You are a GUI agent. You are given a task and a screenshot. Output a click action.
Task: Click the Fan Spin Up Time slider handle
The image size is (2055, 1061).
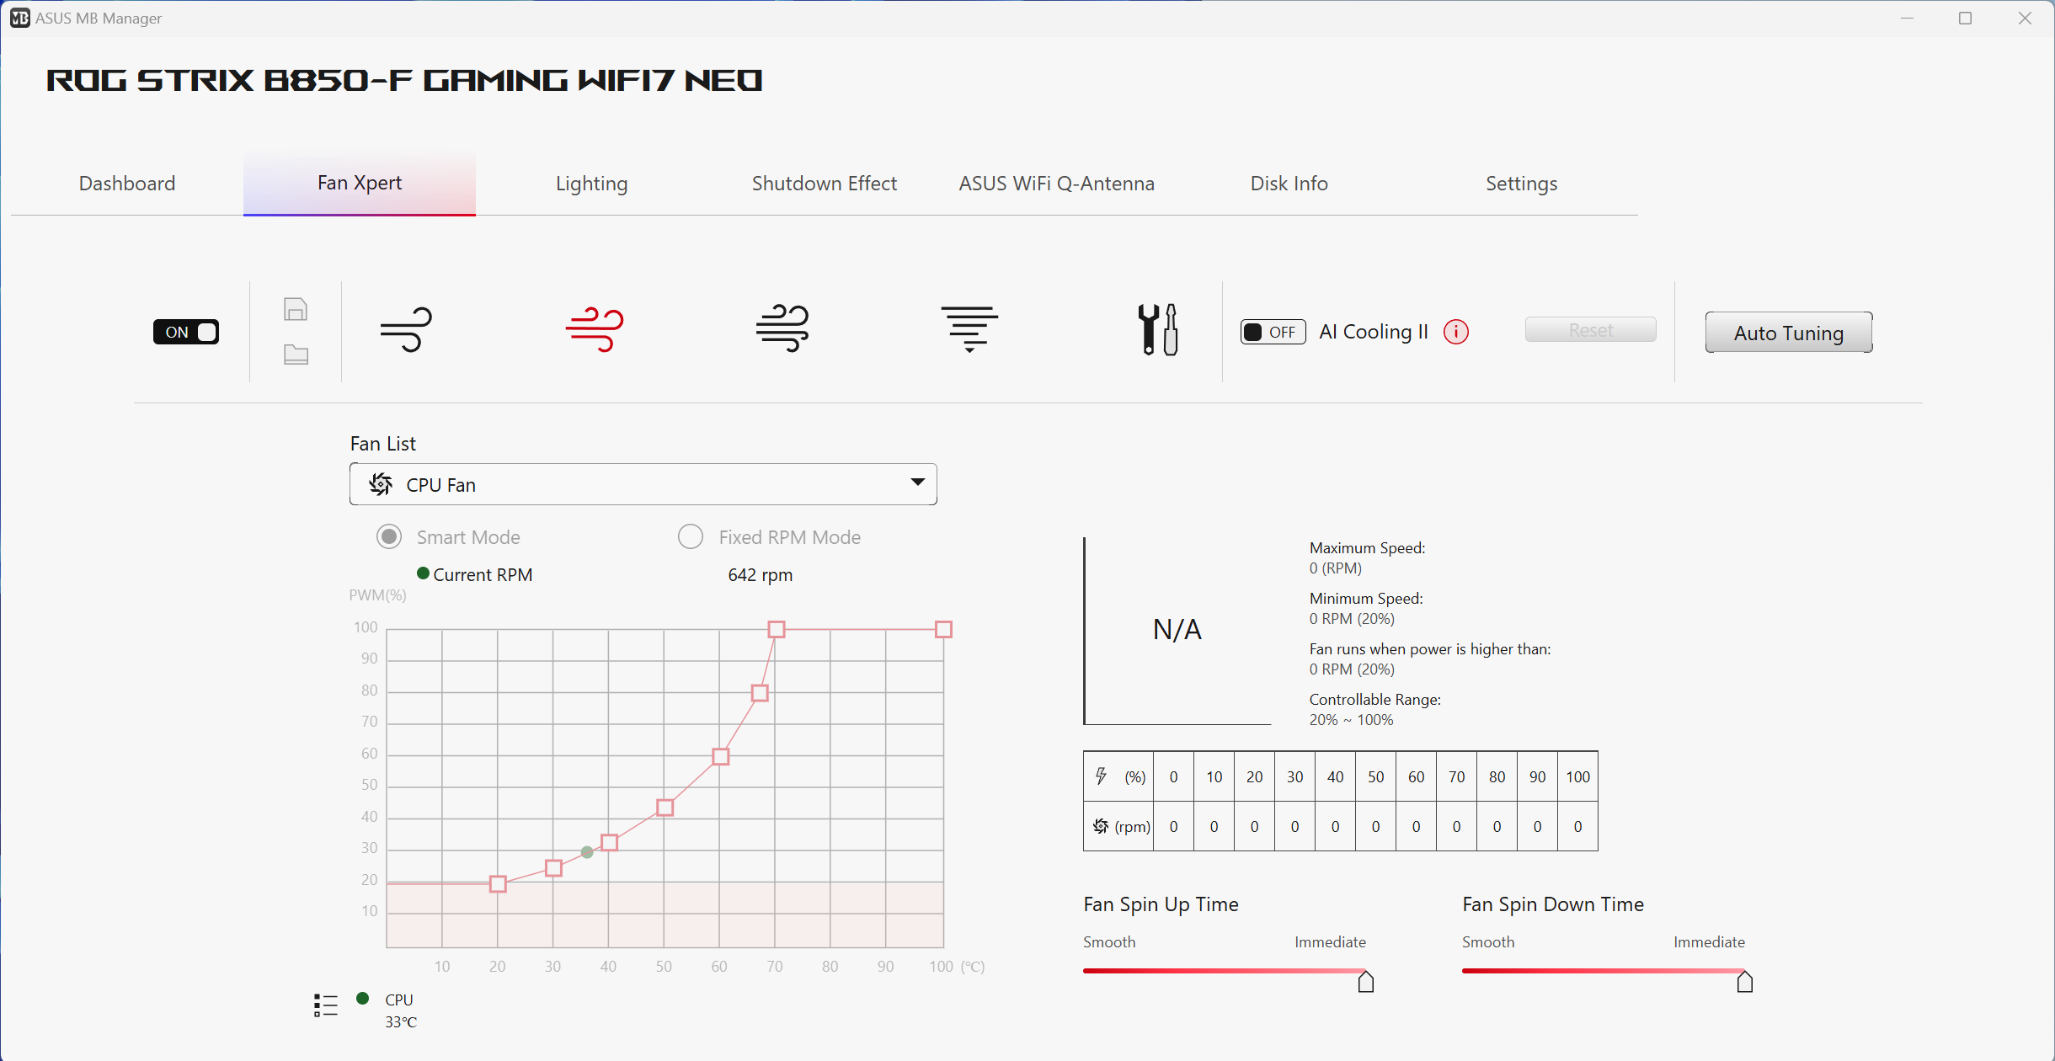[x=1366, y=982]
